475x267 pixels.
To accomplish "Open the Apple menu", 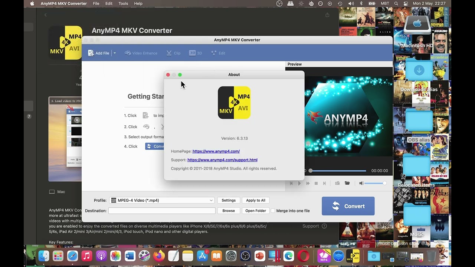I will coord(32,3).
